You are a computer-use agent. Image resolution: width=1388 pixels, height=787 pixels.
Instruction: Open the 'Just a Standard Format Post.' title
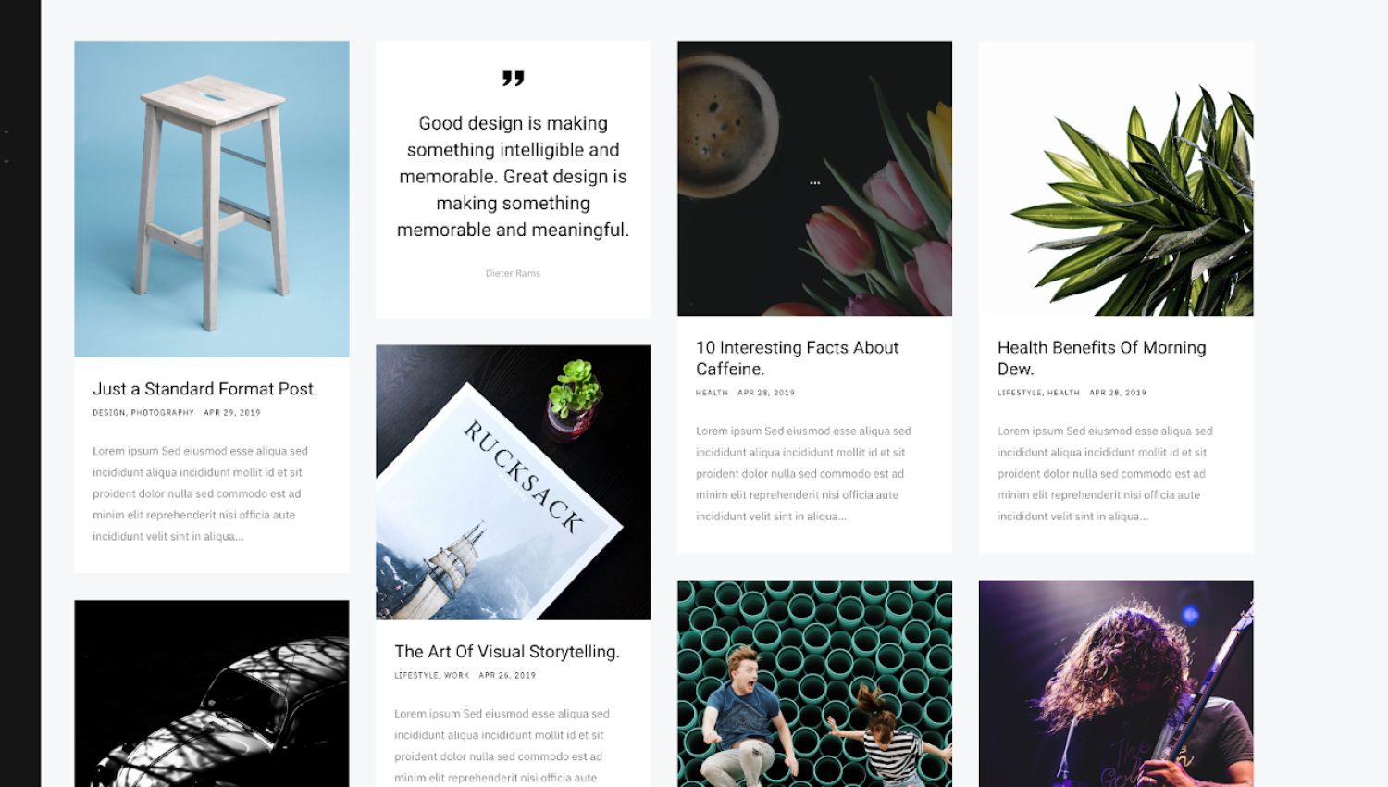205,389
